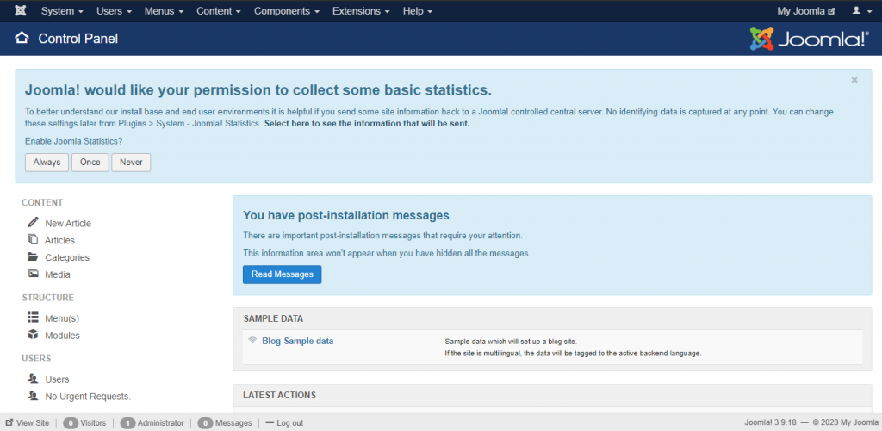Click the Read Messages button
The width and height of the screenshot is (882, 431).
(x=283, y=274)
